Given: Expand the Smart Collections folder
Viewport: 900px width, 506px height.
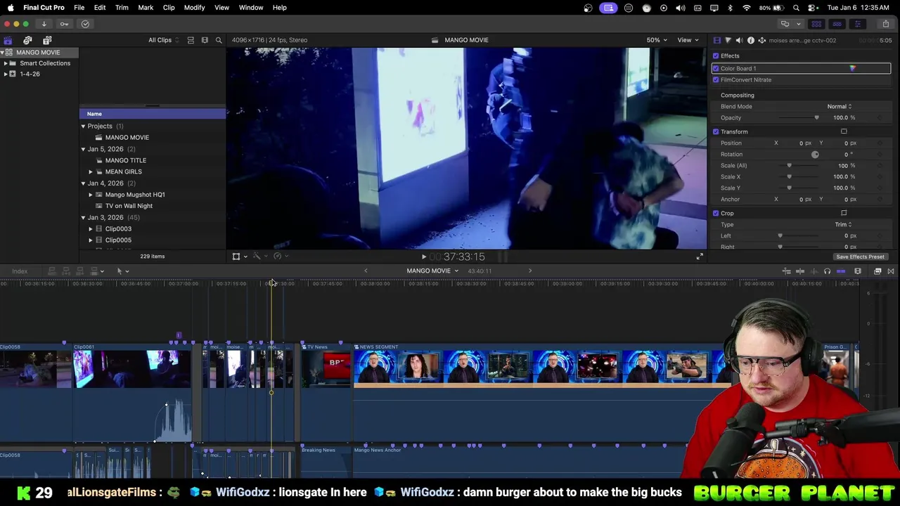Looking at the screenshot, I should point(6,63).
